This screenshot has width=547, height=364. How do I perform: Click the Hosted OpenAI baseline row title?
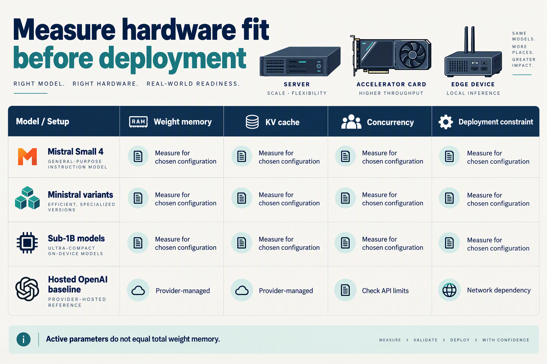(78, 284)
